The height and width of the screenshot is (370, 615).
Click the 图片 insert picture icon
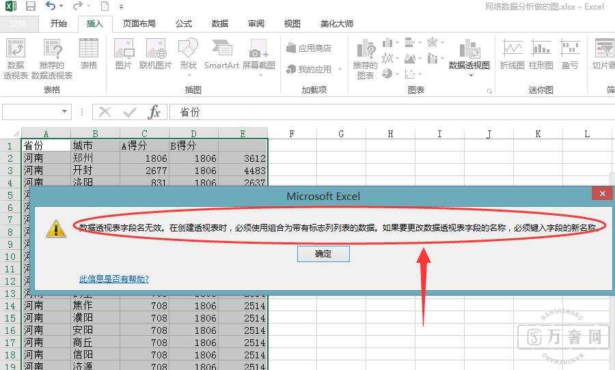[124, 54]
